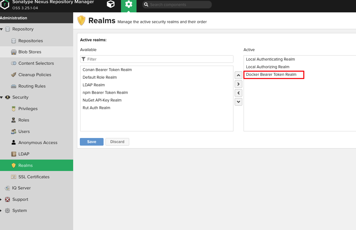Click the Routing Rules icon
Screen dimensions: 356x230
[14, 86]
